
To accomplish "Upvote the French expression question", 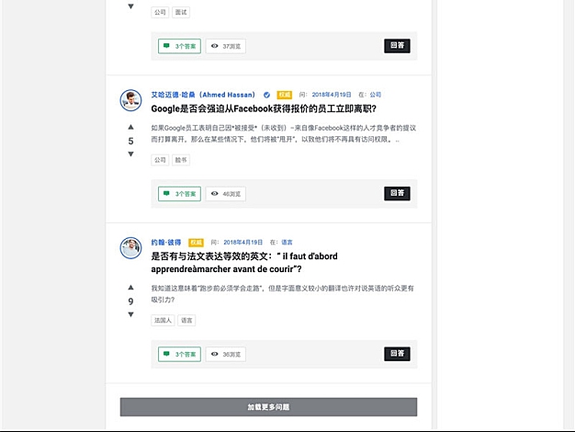I will tap(130, 288).
